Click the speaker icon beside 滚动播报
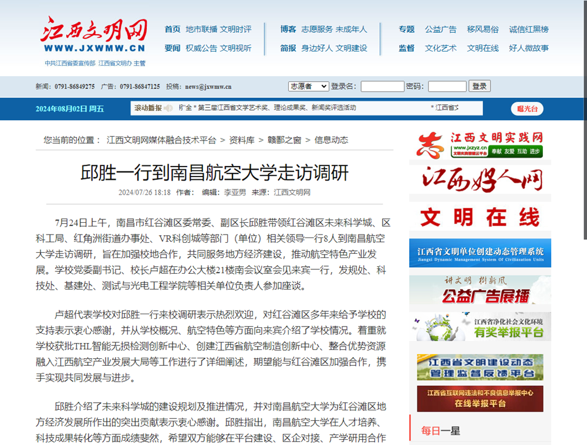The image size is (587, 445). pos(167,108)
